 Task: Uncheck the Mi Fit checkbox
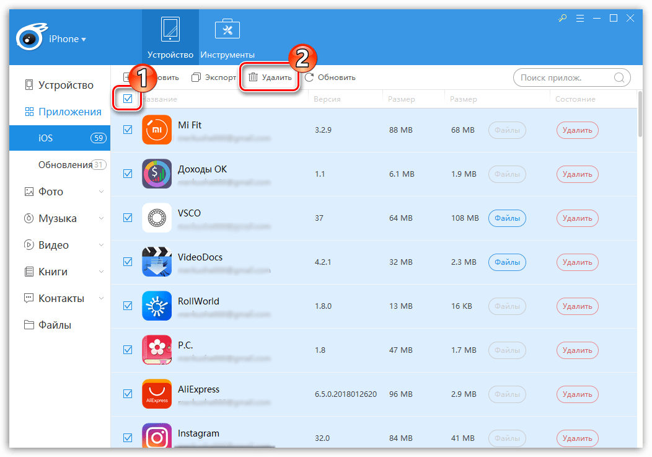click(128, 130)
